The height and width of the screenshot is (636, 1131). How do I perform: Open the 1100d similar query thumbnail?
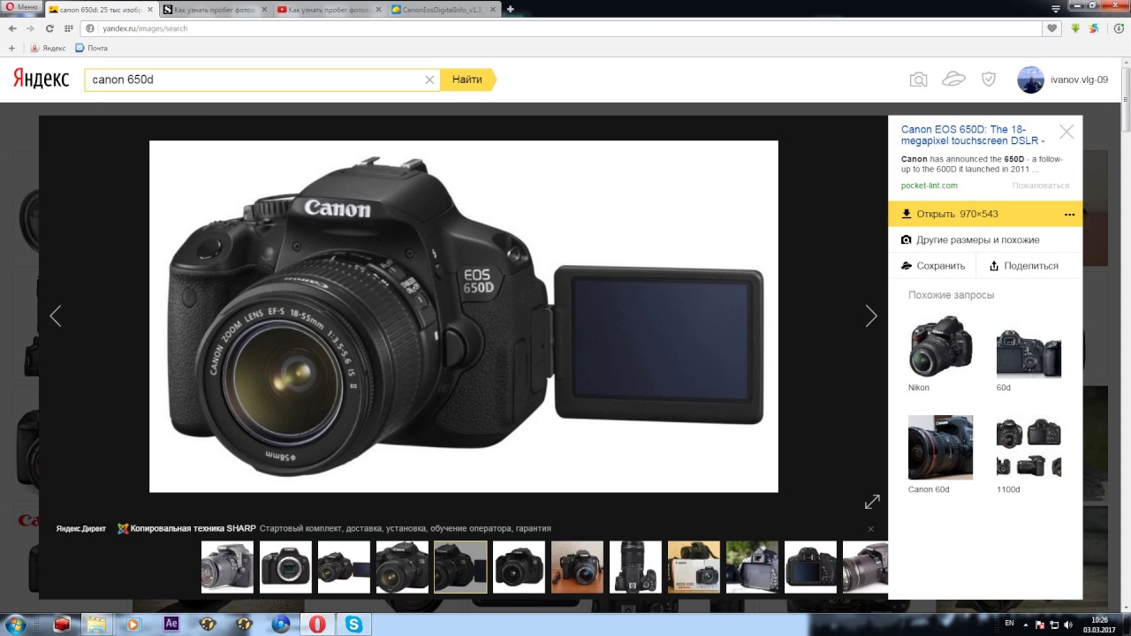tap(1029, 447)
